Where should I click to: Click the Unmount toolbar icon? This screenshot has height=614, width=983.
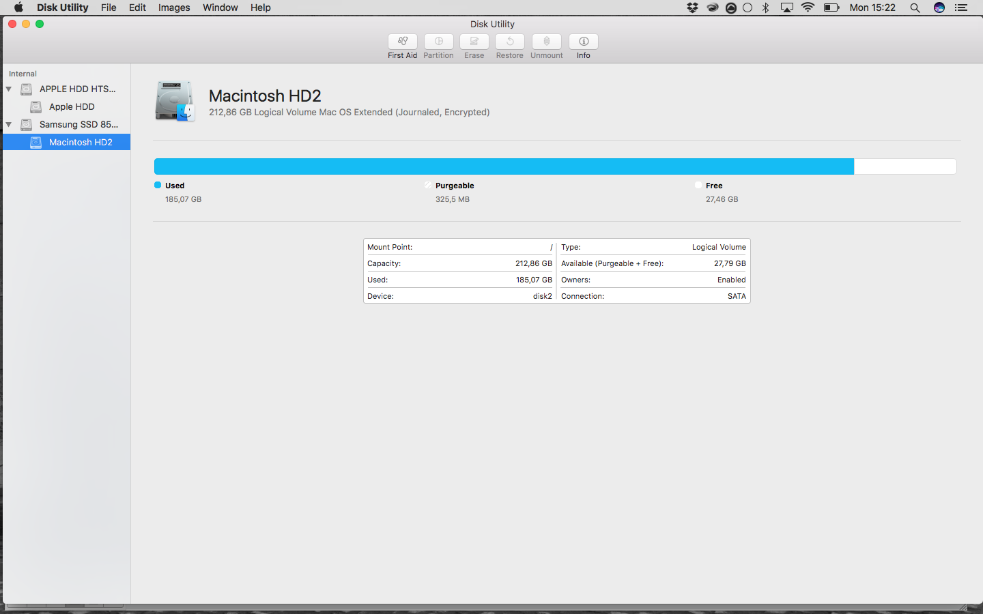click(x=546, y=46)
